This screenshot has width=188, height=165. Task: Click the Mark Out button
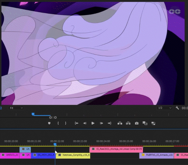(65, 123)
